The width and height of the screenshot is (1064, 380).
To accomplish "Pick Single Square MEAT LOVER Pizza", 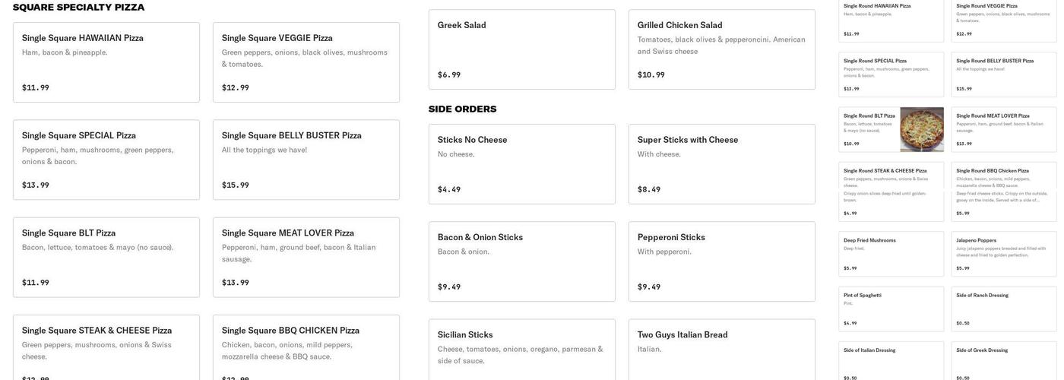I will [306, 257].
